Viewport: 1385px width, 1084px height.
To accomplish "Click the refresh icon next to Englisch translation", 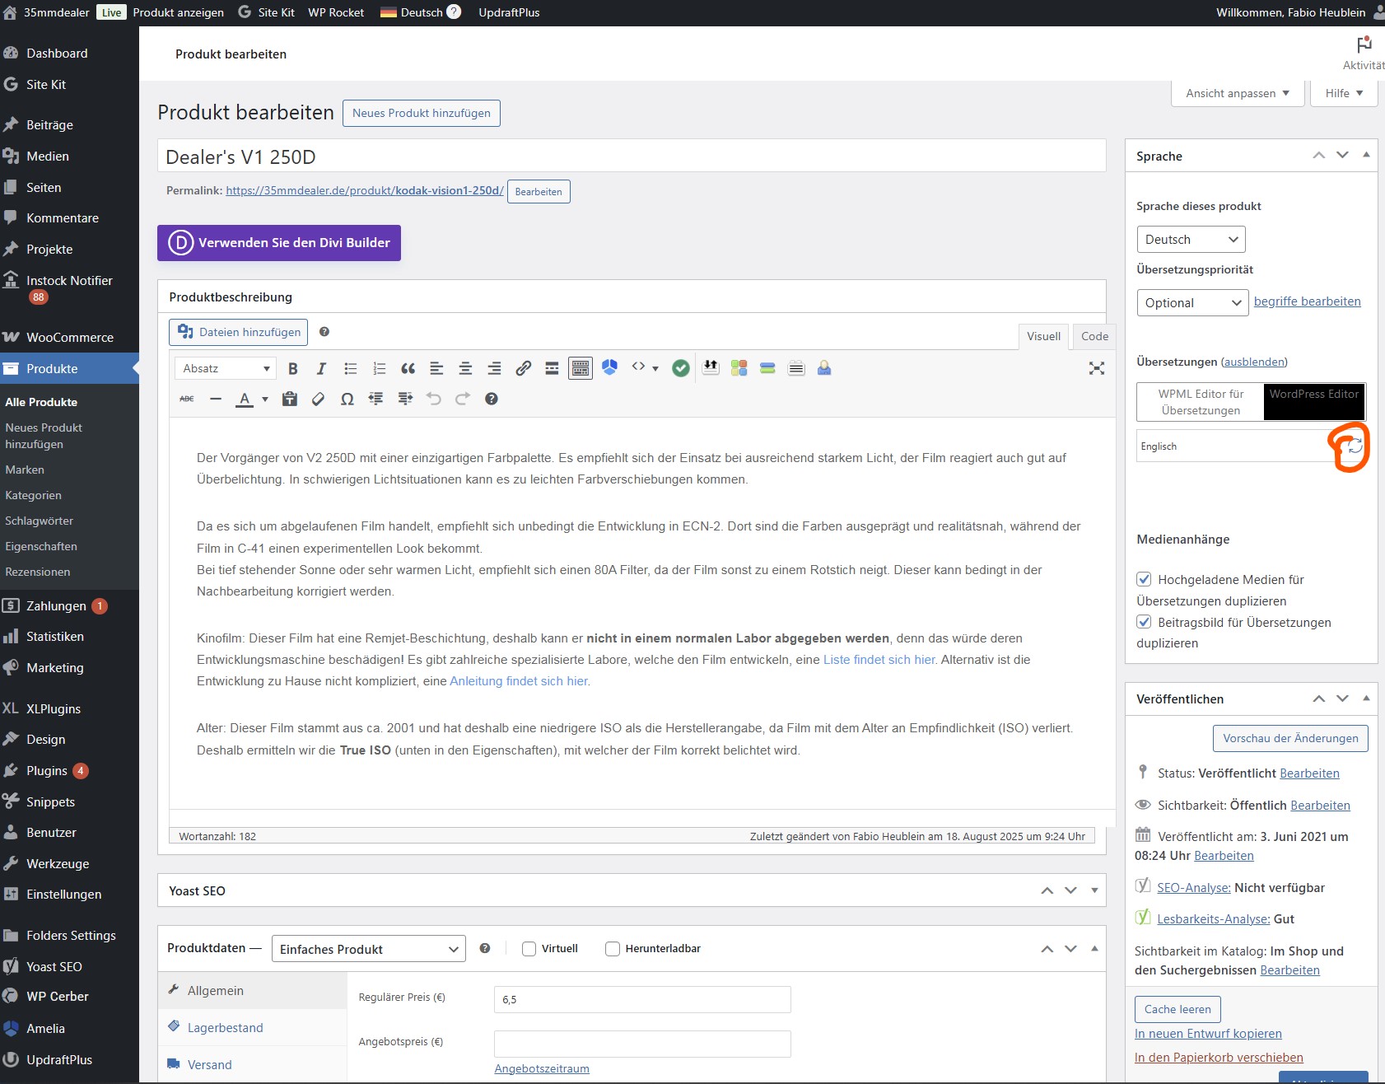I will [x=1355, y=446].
